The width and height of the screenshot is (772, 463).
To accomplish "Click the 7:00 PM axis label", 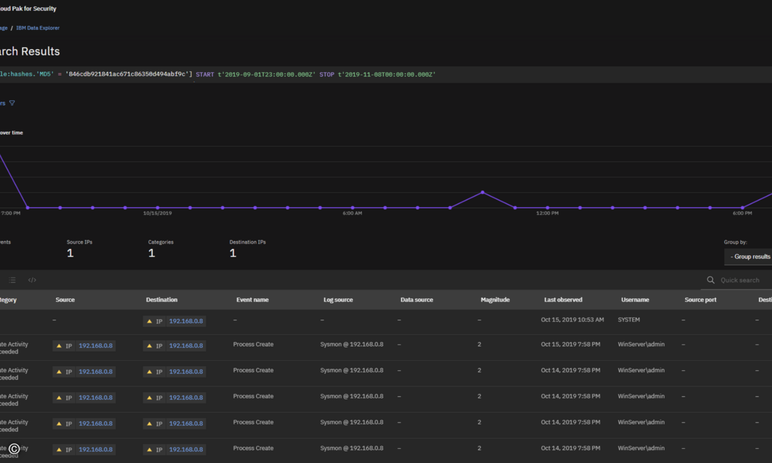I will click(x=10, y=213).
